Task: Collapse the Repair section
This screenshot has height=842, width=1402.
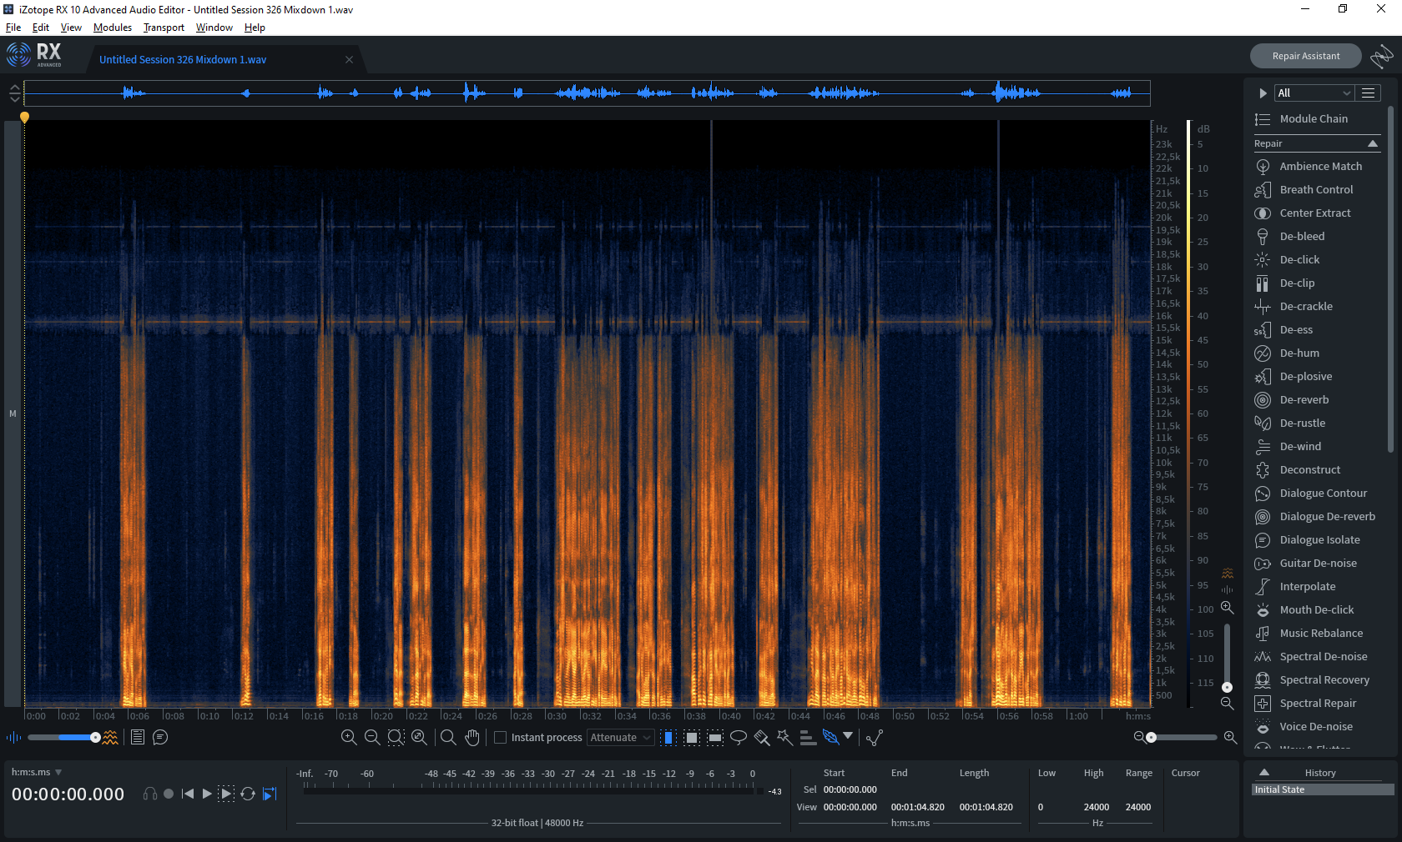Action: point(1373,144)
